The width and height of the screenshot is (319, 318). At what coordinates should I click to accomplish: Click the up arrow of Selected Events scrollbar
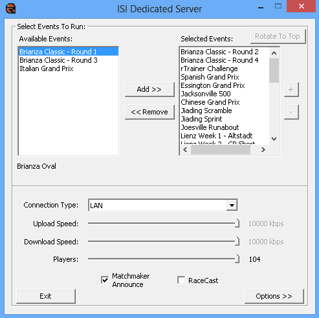(274, 53)
